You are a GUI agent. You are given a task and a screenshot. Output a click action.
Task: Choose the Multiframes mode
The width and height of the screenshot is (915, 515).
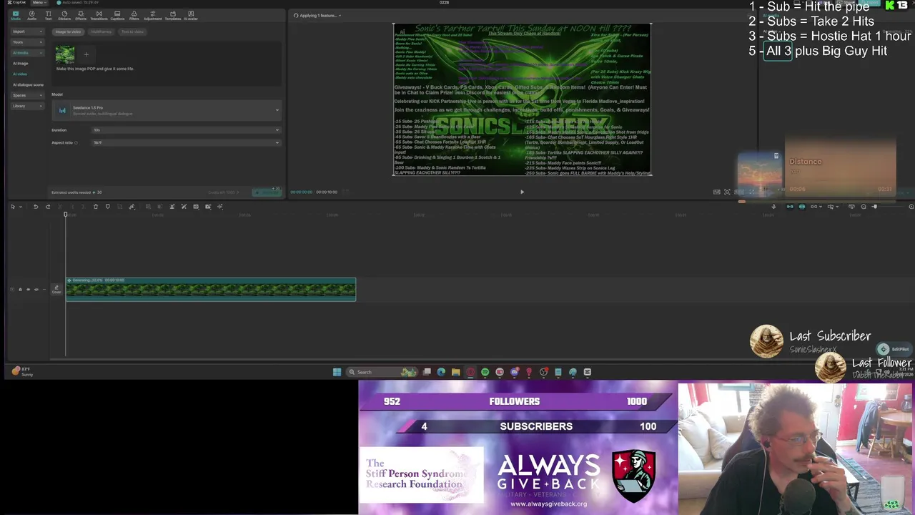(x=101, y=31)
